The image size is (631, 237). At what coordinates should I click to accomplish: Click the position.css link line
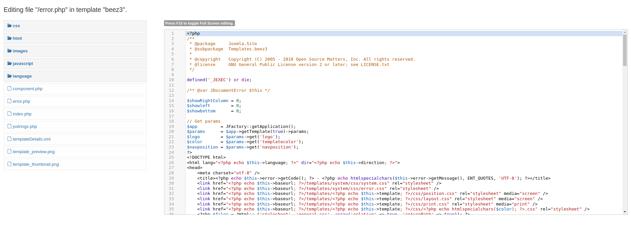372,194
